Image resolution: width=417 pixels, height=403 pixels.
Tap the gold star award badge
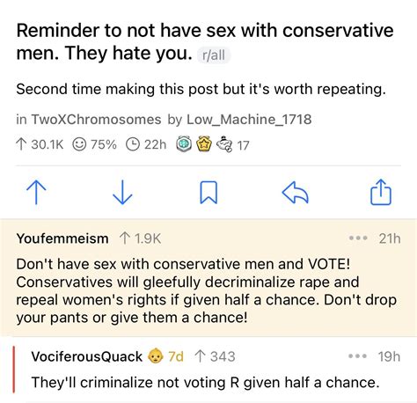(204, 144)
